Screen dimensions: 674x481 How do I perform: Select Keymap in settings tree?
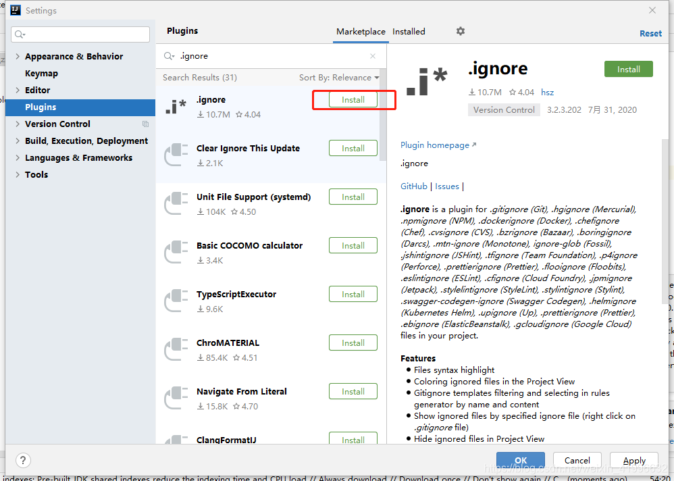[x=41, y=73]
